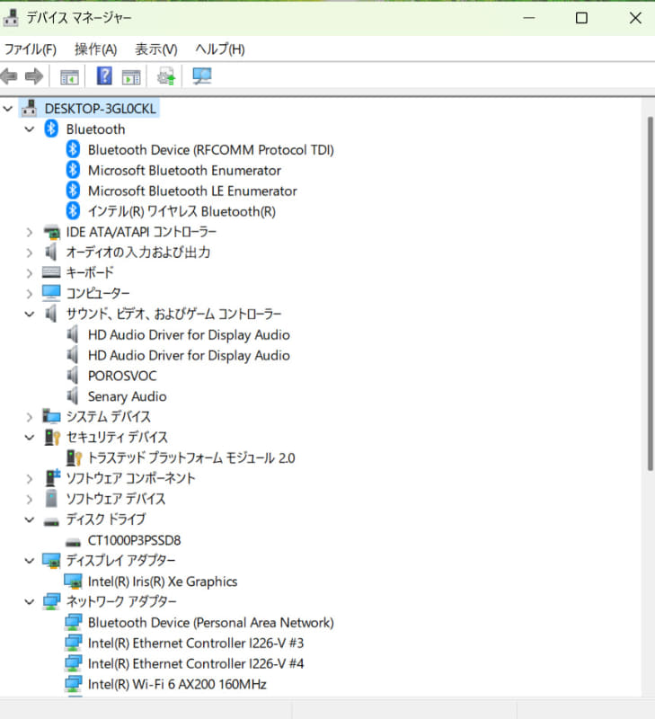This screenshot has width=655, height=719.
Task: Click the Bluetooth category icon
Action: click(51, 129)
